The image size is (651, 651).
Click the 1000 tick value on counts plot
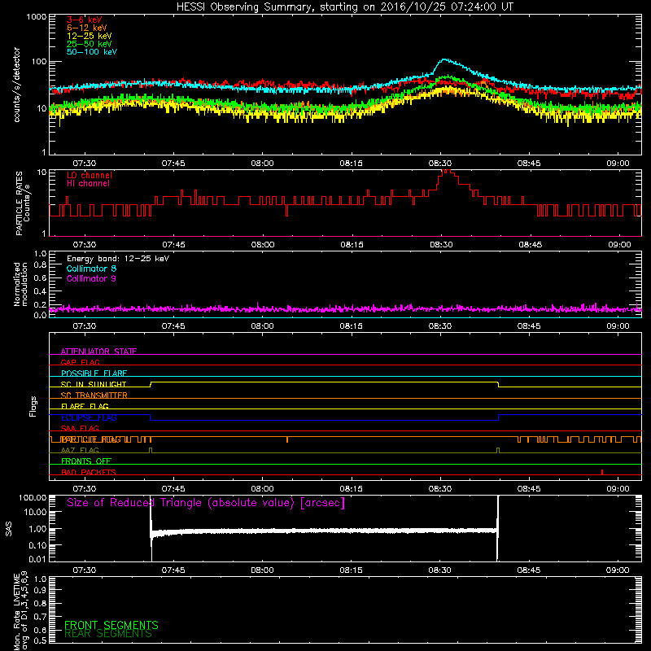[37, 17]
